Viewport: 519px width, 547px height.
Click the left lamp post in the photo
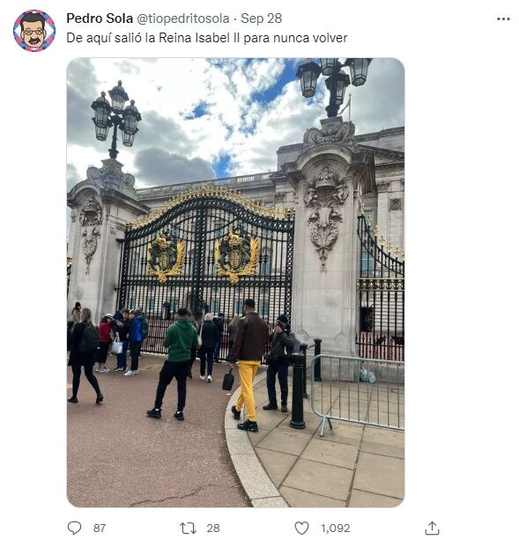point(115,121)
